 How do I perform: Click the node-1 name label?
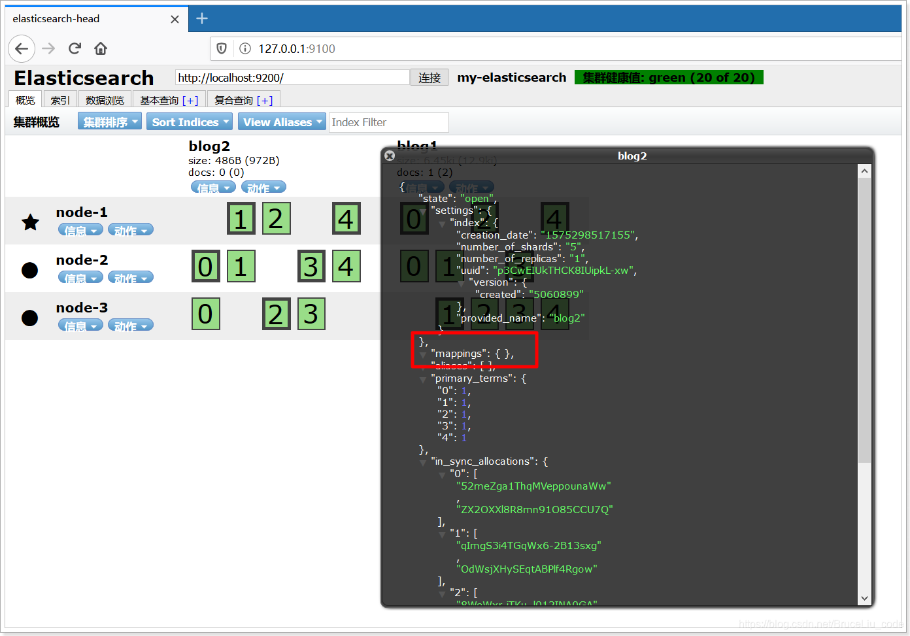tap(82, 212)
